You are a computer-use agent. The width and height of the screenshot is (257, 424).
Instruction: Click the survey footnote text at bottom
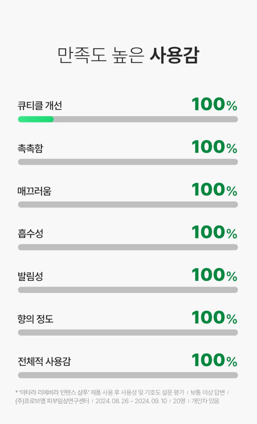(122, 397)
